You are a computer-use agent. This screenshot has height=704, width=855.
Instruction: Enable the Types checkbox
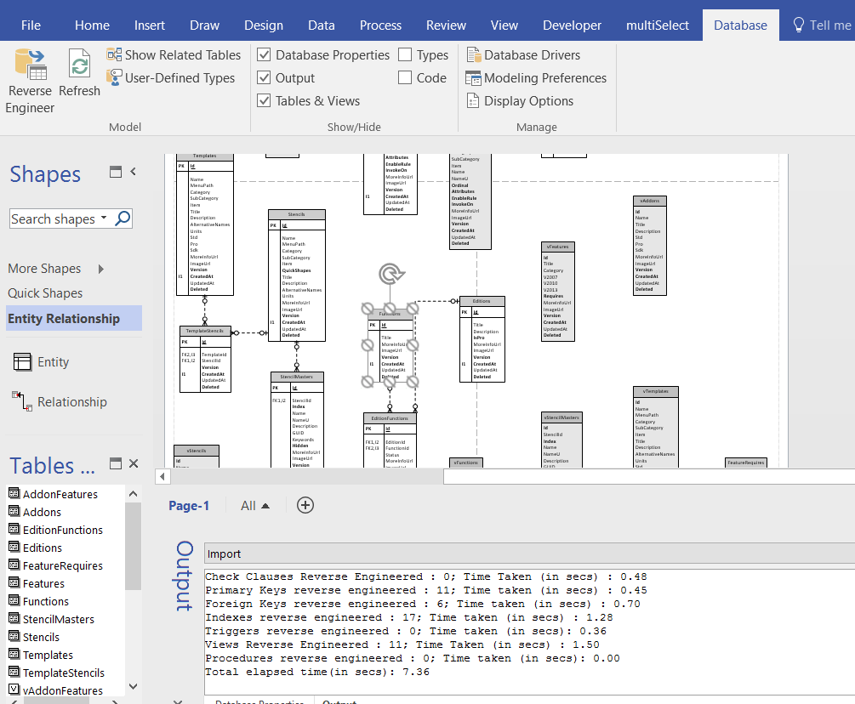click(x=405, y=55)
